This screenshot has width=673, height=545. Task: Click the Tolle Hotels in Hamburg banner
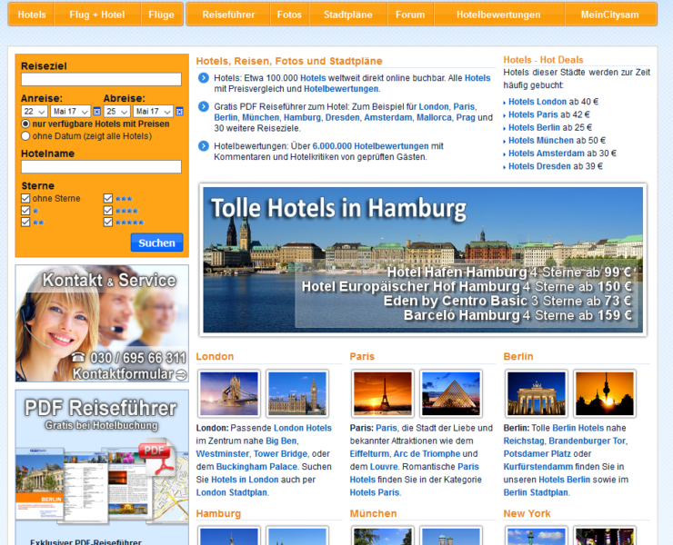(x=423, y=260)
